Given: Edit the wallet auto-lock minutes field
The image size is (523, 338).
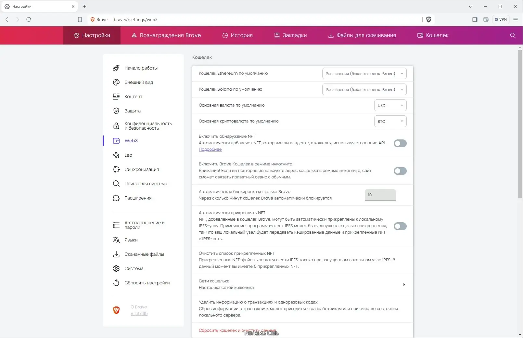Looking at the screenshot, I should (380, 195).
